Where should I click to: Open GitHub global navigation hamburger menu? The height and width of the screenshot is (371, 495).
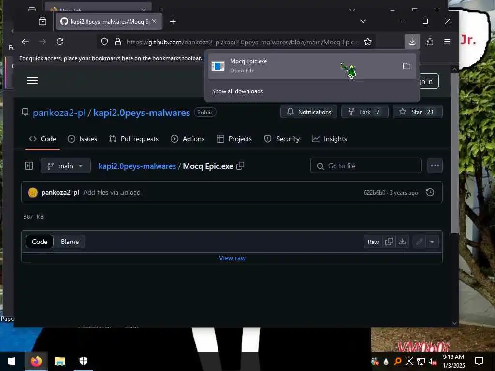coord(32,81)
